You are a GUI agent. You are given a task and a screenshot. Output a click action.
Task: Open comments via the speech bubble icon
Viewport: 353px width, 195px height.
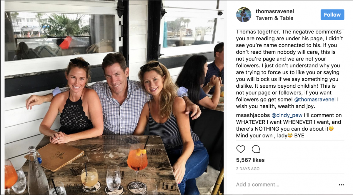256,149
